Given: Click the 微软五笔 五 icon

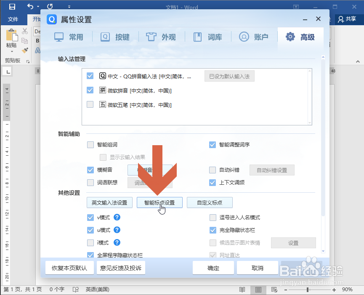Looking at the screenshot, I should [x=103, y=104].
